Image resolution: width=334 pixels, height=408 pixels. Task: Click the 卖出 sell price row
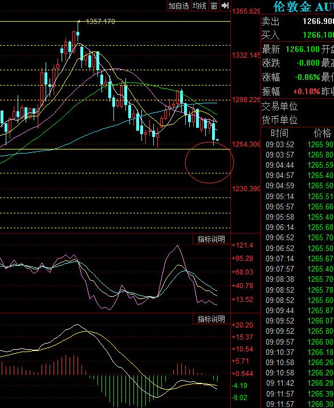click(x=298, y=21)
